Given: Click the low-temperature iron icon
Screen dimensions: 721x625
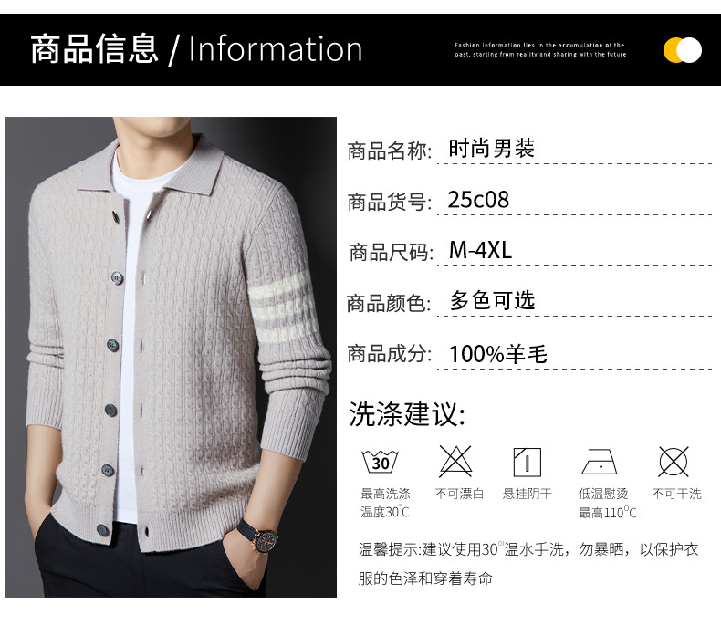Looking at the screenshot, I should click(x=599, y=462).
